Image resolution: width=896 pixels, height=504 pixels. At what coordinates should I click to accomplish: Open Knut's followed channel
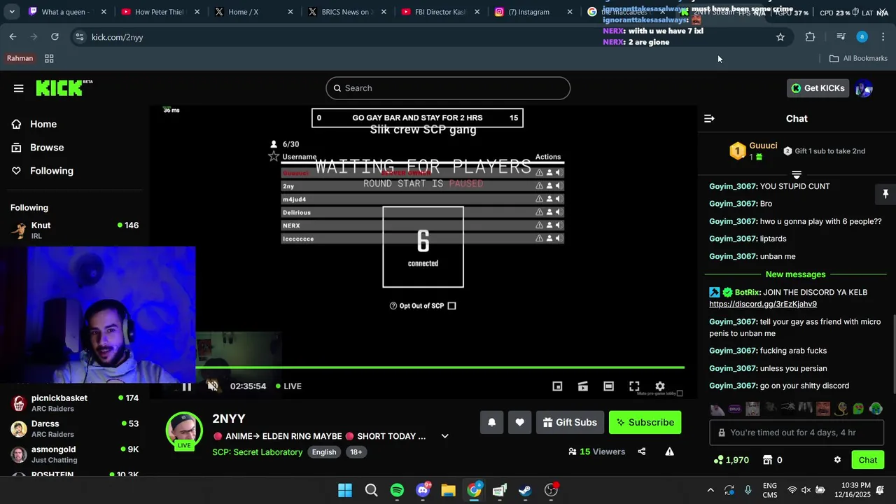click(x=74, y=230)
